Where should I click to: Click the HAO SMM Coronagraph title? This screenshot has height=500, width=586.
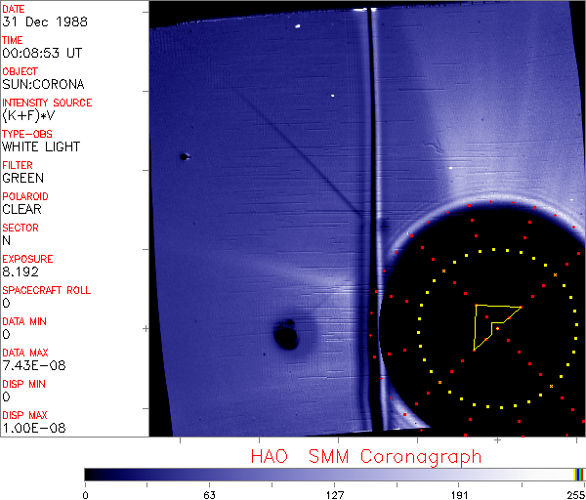[366, 456]
